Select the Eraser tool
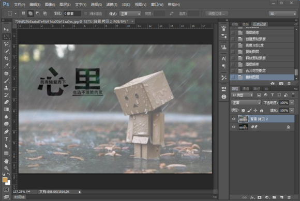The height and width of the screenshot is (201, 300). (6, 102)
